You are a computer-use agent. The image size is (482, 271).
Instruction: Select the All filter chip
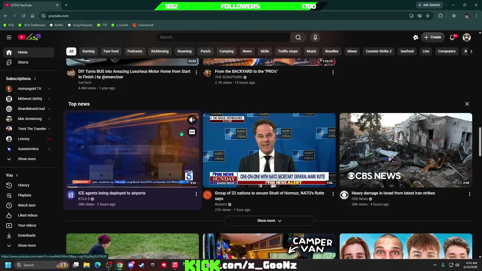[71, 51]
